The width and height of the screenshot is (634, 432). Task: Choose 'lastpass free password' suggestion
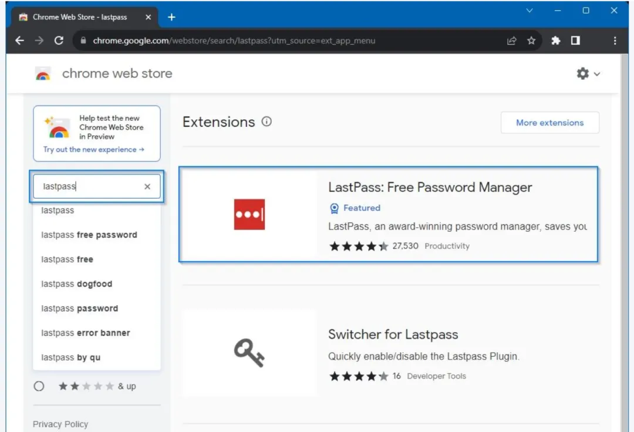tap(97, 235)
